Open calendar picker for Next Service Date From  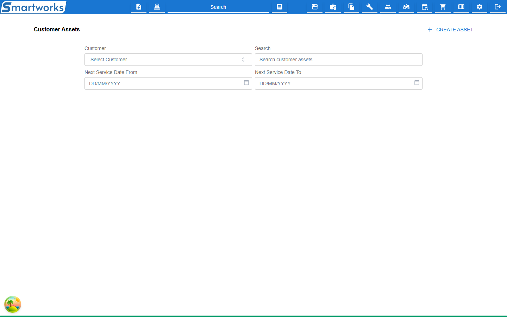pos(246,83)
